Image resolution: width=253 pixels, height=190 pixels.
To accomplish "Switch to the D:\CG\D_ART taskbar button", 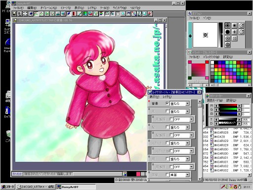I will pos(36,187).
